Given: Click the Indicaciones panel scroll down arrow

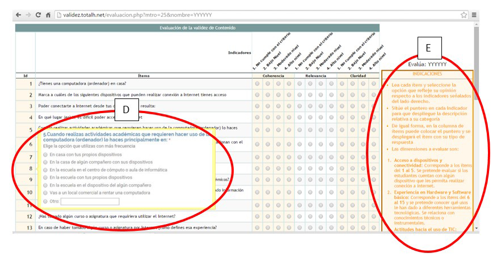Looking at the screenshot, I should pos(476,228).
